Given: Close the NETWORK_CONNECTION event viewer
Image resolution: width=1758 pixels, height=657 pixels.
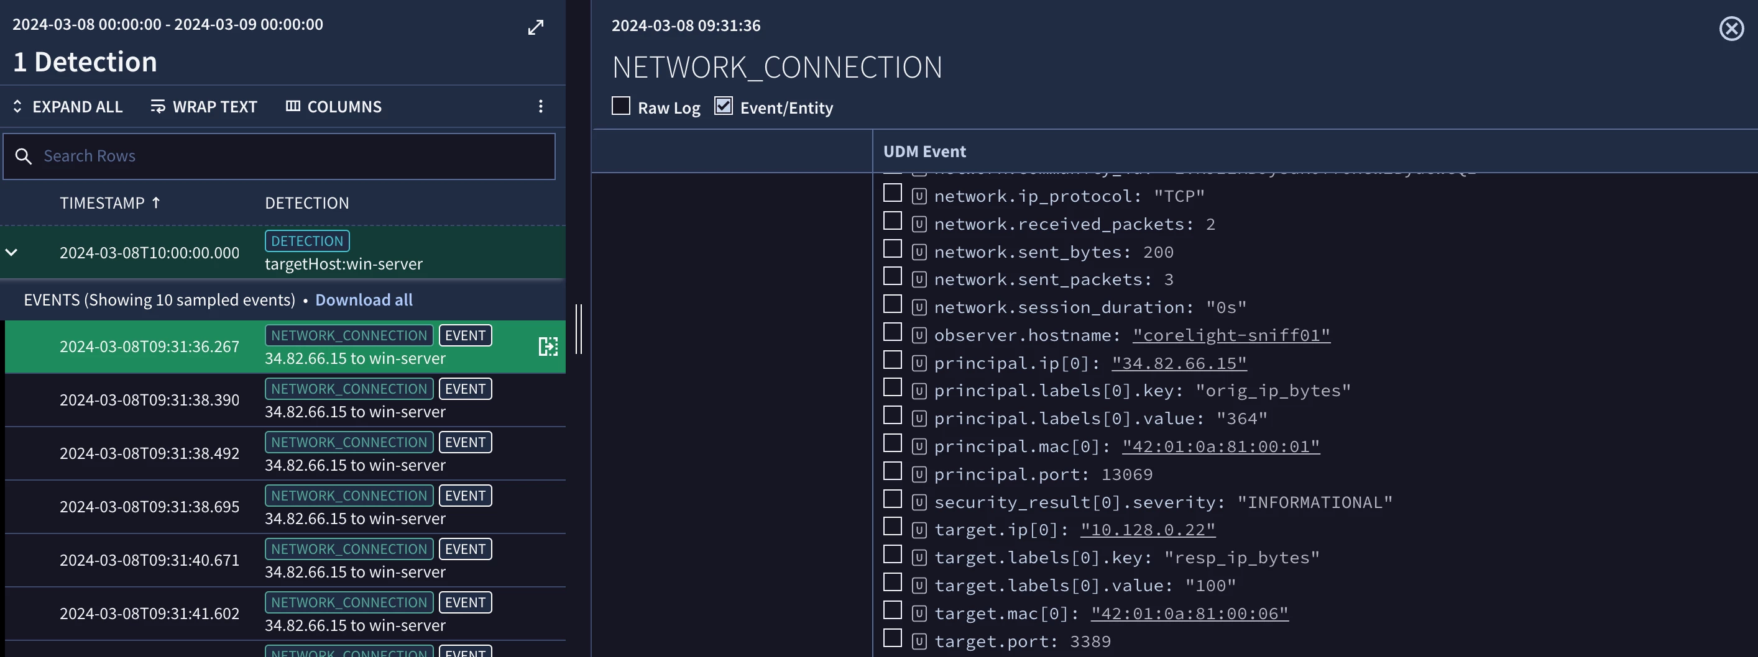Looking at the screenshot, I should pos(1731,29).
